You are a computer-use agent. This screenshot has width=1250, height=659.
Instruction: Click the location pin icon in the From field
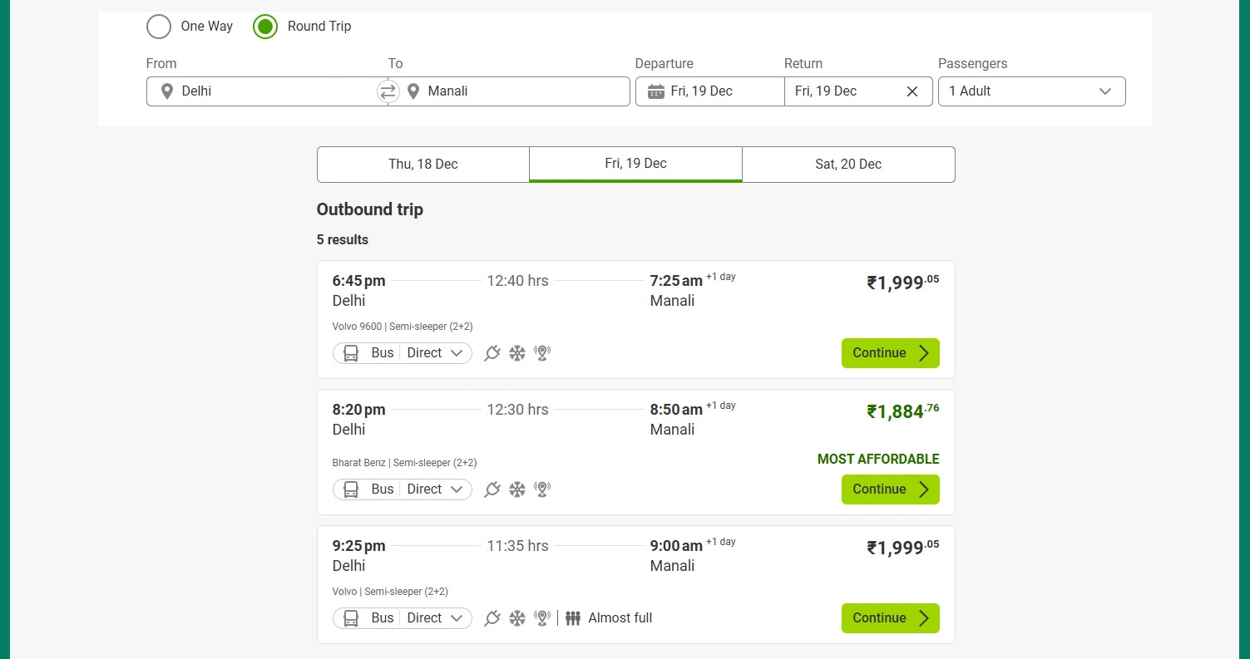167,91
